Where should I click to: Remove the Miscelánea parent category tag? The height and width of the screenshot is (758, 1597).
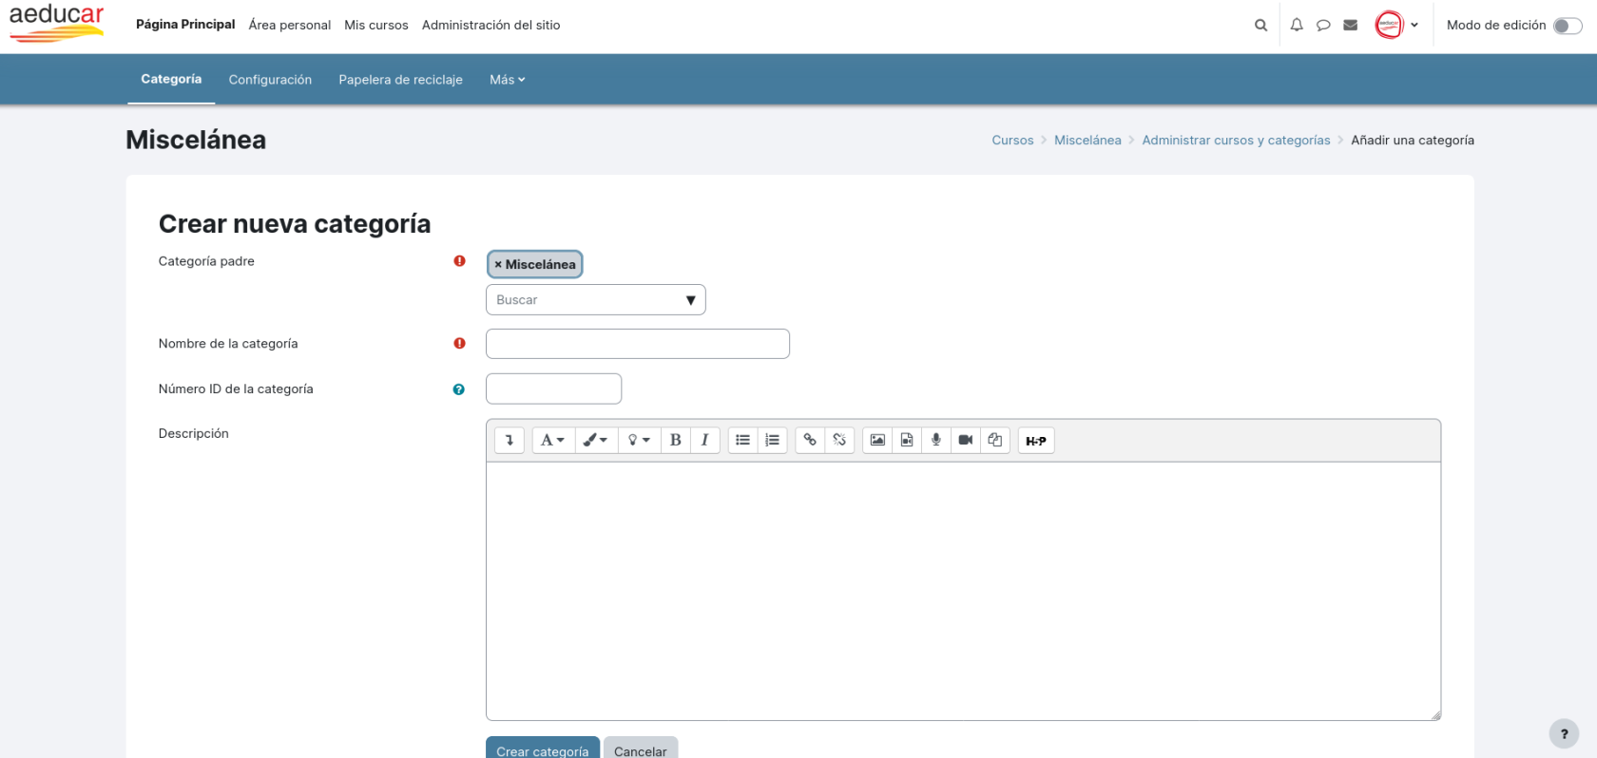coord(535,264)
